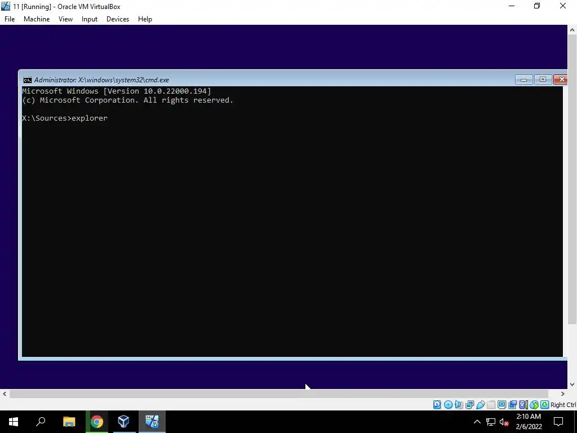Click the display indicator icon in status bar
The width and height of the screenshot is (577, 433).
[x=501, y=405]
